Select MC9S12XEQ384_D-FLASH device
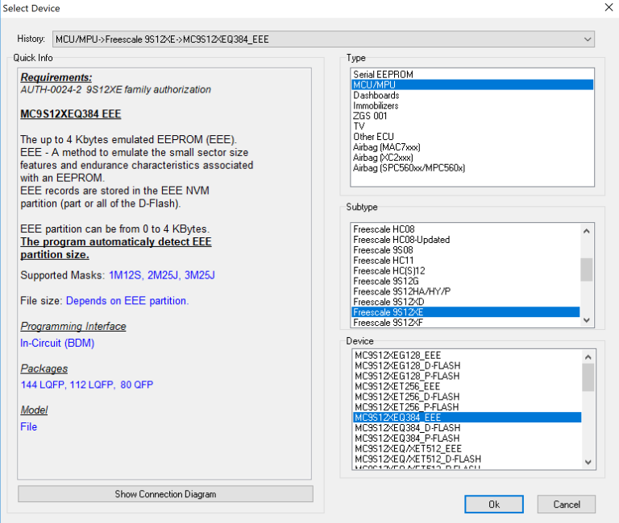Viewport: 619px width, 523px height. click(x=467, y=428)
